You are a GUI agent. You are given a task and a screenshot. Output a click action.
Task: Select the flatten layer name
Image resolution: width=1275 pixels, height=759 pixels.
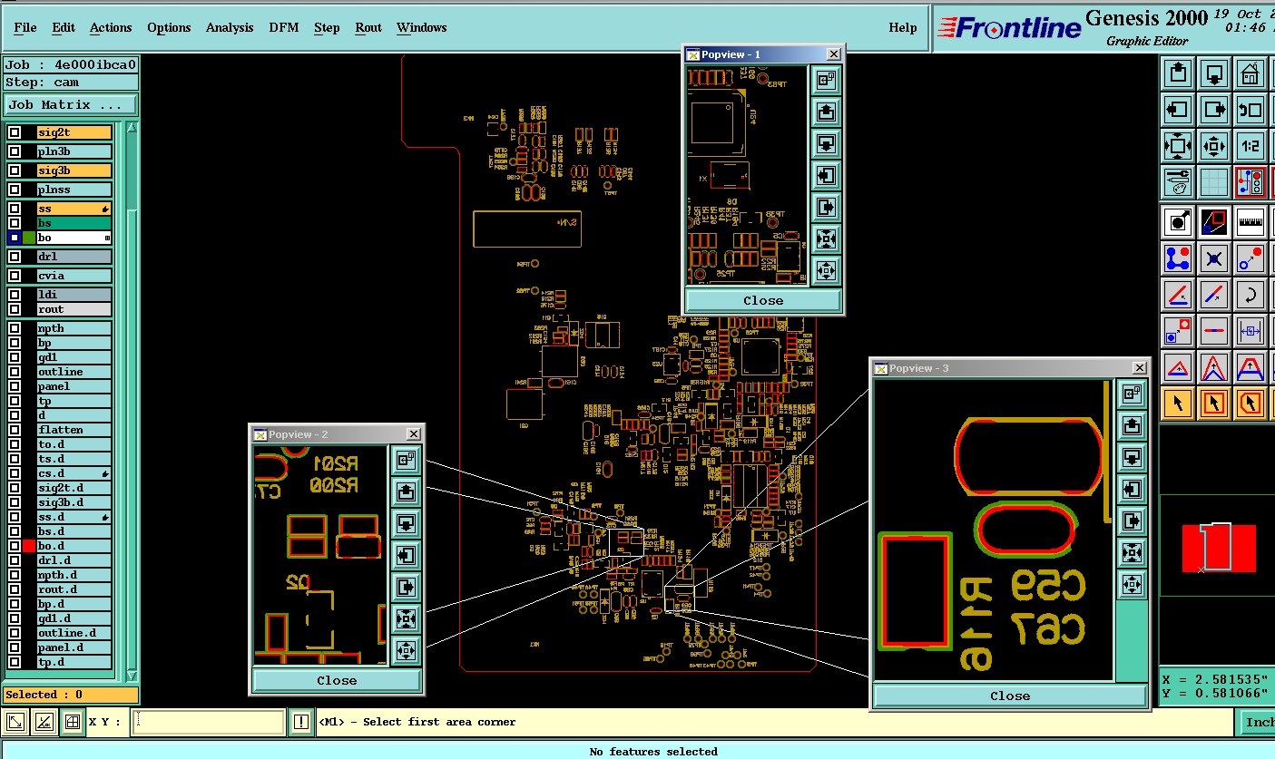pos(74,430)
